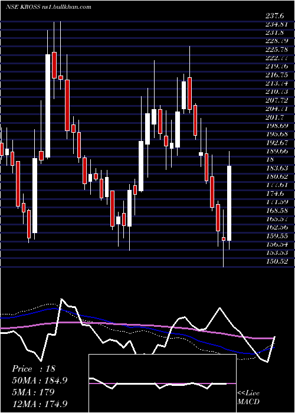This screenshot has width=295, height=413.
Task: Click the 213.74 price axis label
Action: coord(277,84)
